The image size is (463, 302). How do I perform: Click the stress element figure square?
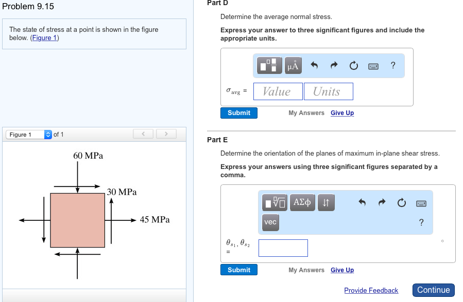click(77, 220)
